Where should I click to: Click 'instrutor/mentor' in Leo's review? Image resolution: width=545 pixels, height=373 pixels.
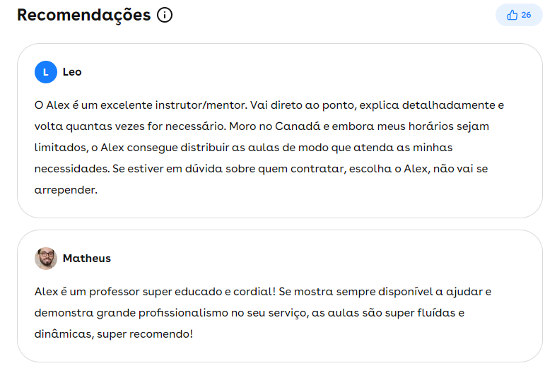(x=202, y=105)
